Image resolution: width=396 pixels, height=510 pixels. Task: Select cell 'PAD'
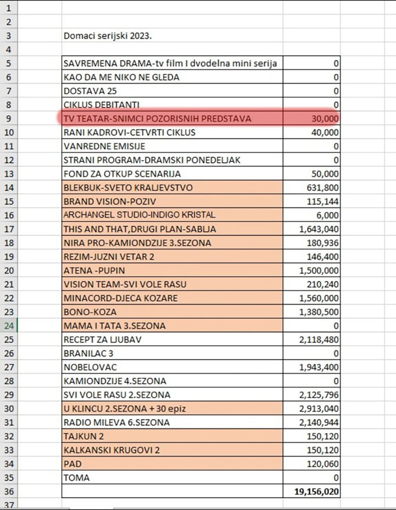172,464
